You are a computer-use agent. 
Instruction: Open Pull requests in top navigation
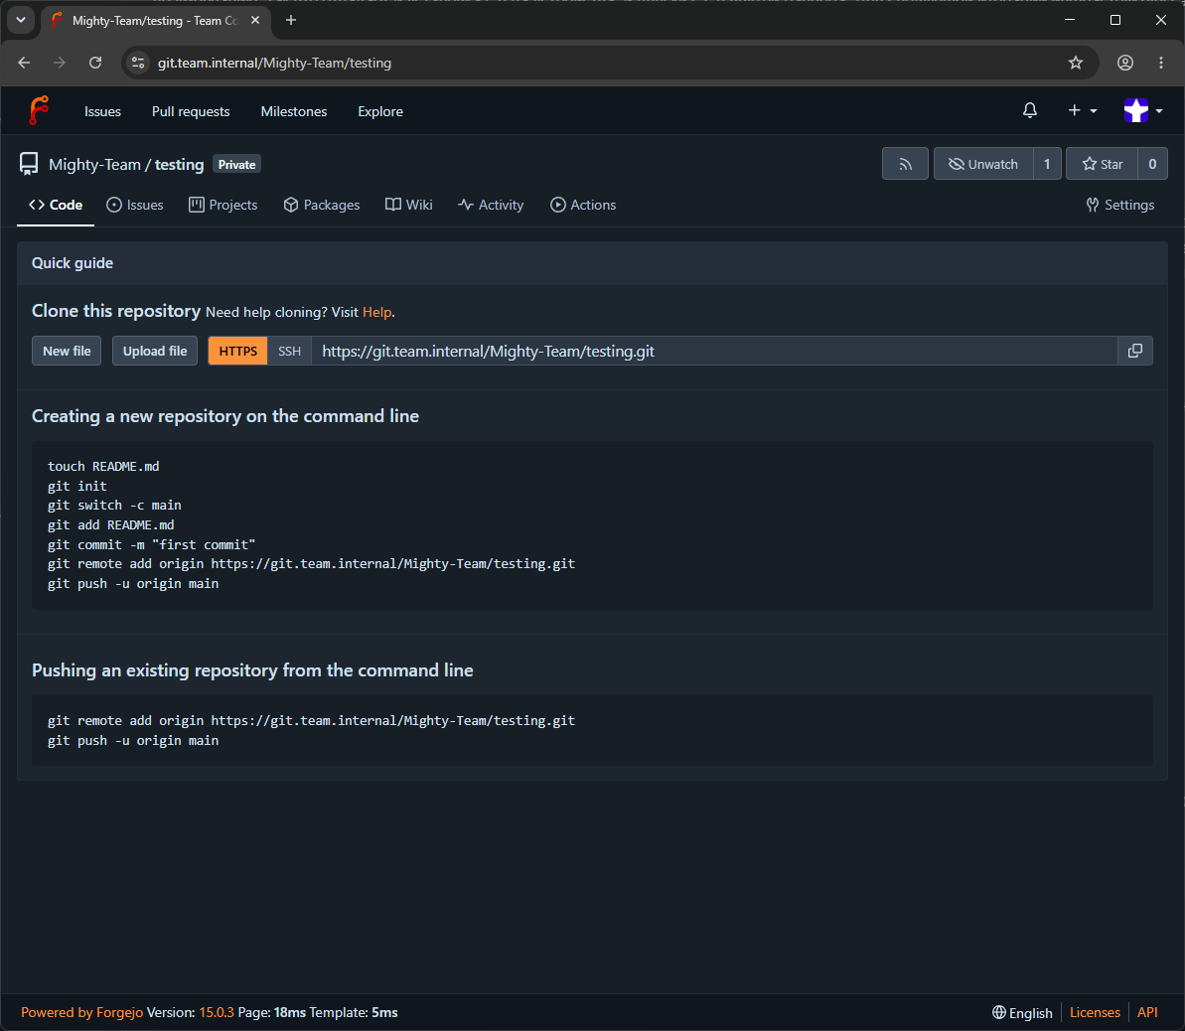[x=191, y=111]
